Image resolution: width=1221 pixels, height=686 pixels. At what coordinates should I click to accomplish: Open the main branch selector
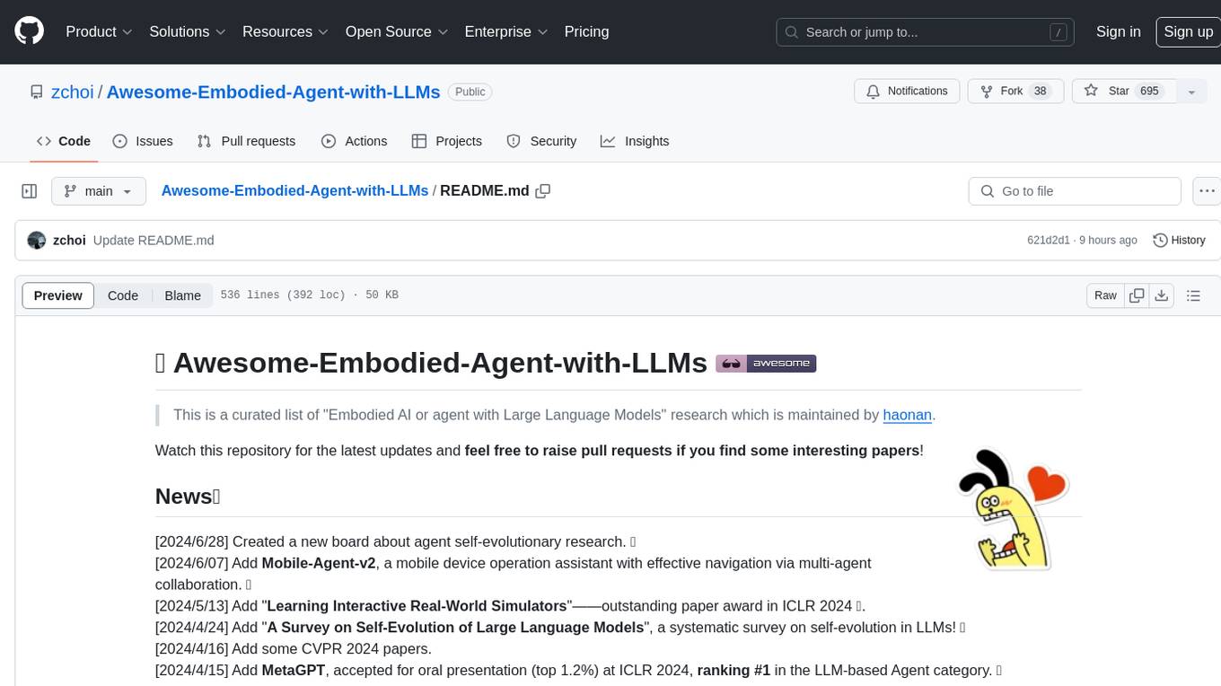point(98,191)
